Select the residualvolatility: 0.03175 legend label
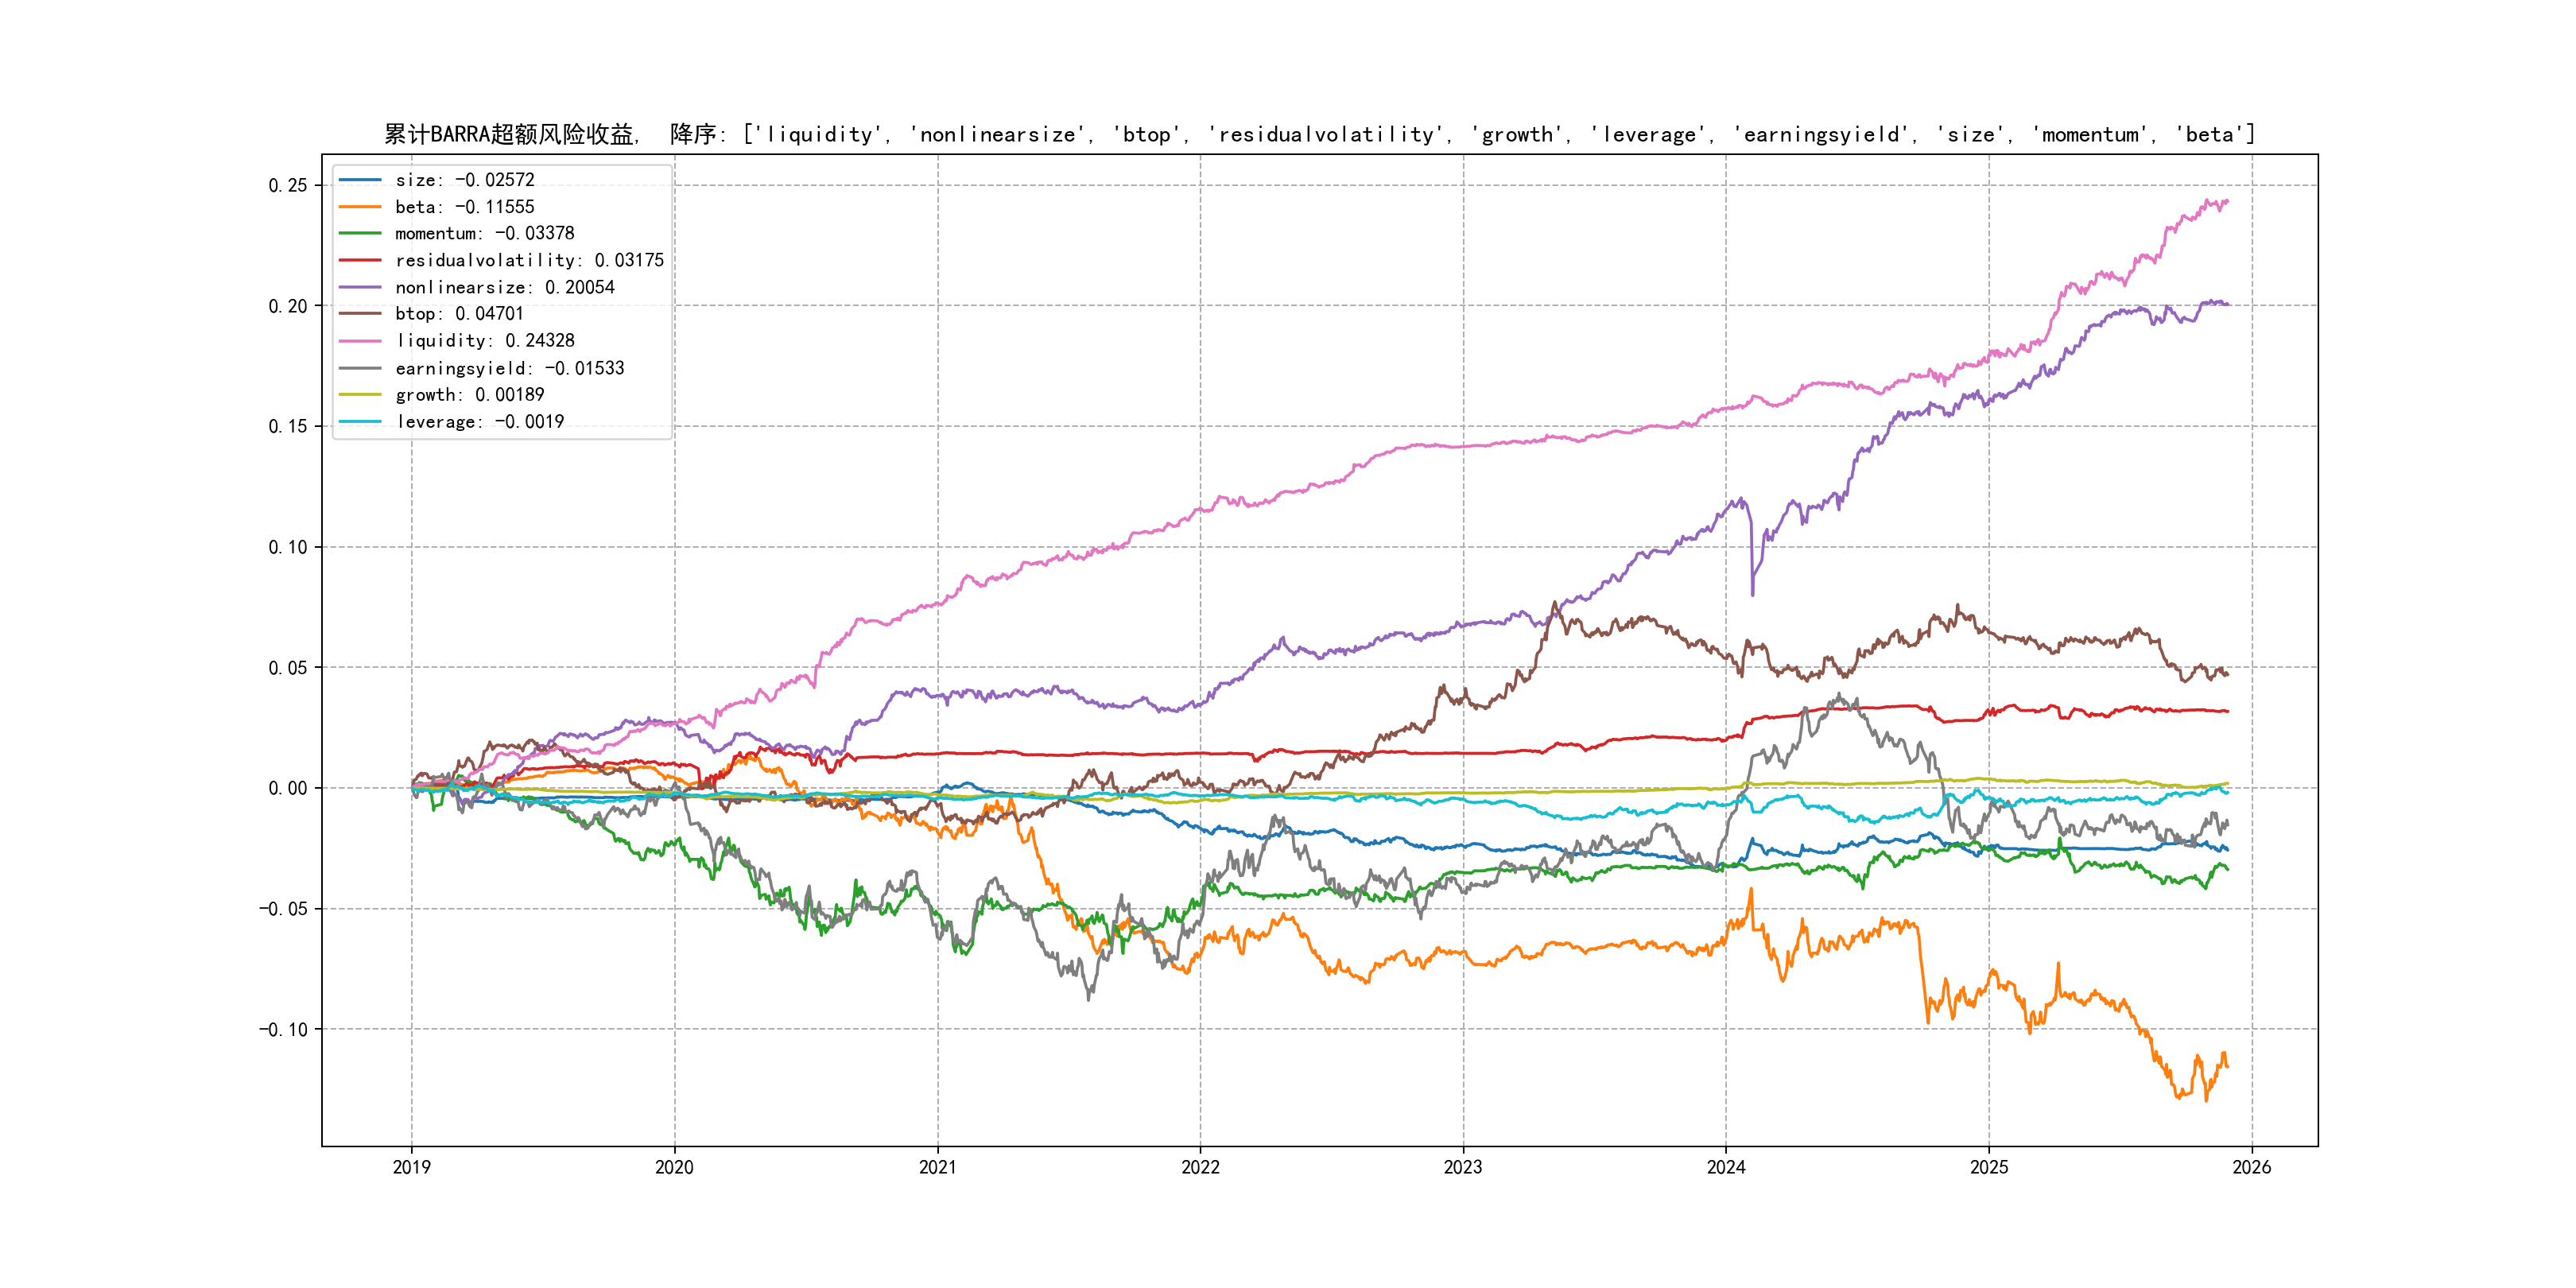Image resolution: width=2576 pixels, height=1288 pixels. tap(529, 260)
